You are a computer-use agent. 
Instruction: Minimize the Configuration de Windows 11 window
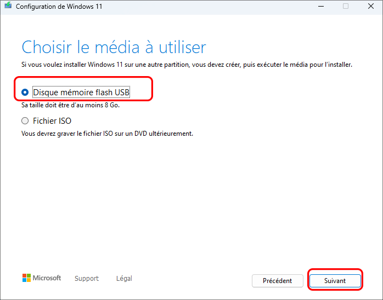321,6
